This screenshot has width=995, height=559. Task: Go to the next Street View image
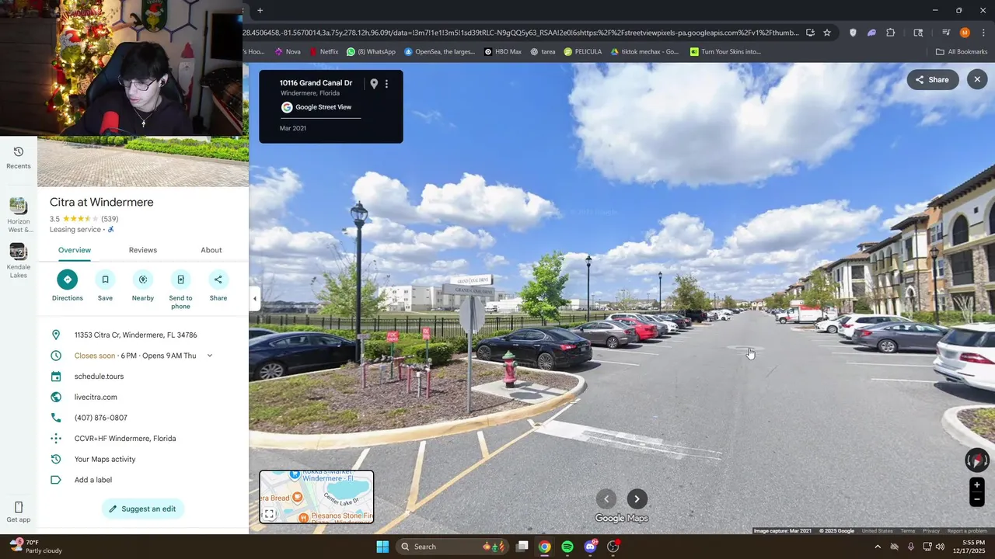(x=637, y=499)
